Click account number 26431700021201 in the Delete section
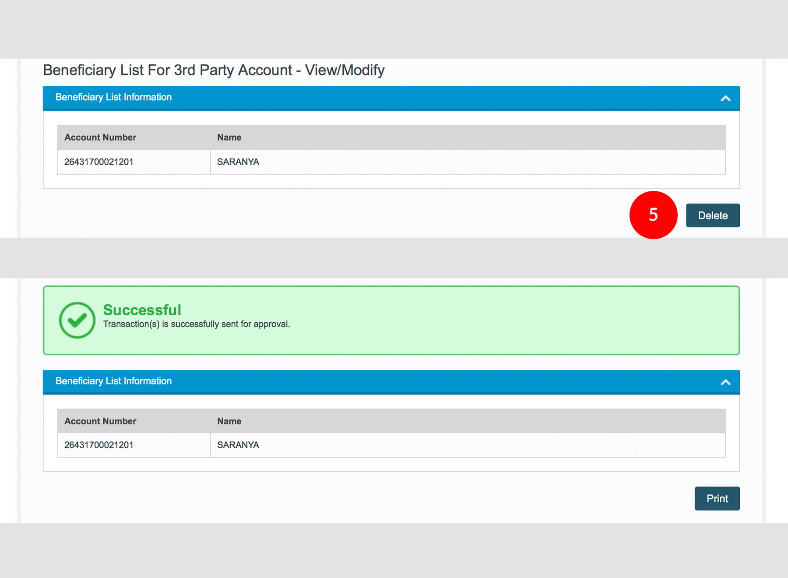 tap(99, 162)
